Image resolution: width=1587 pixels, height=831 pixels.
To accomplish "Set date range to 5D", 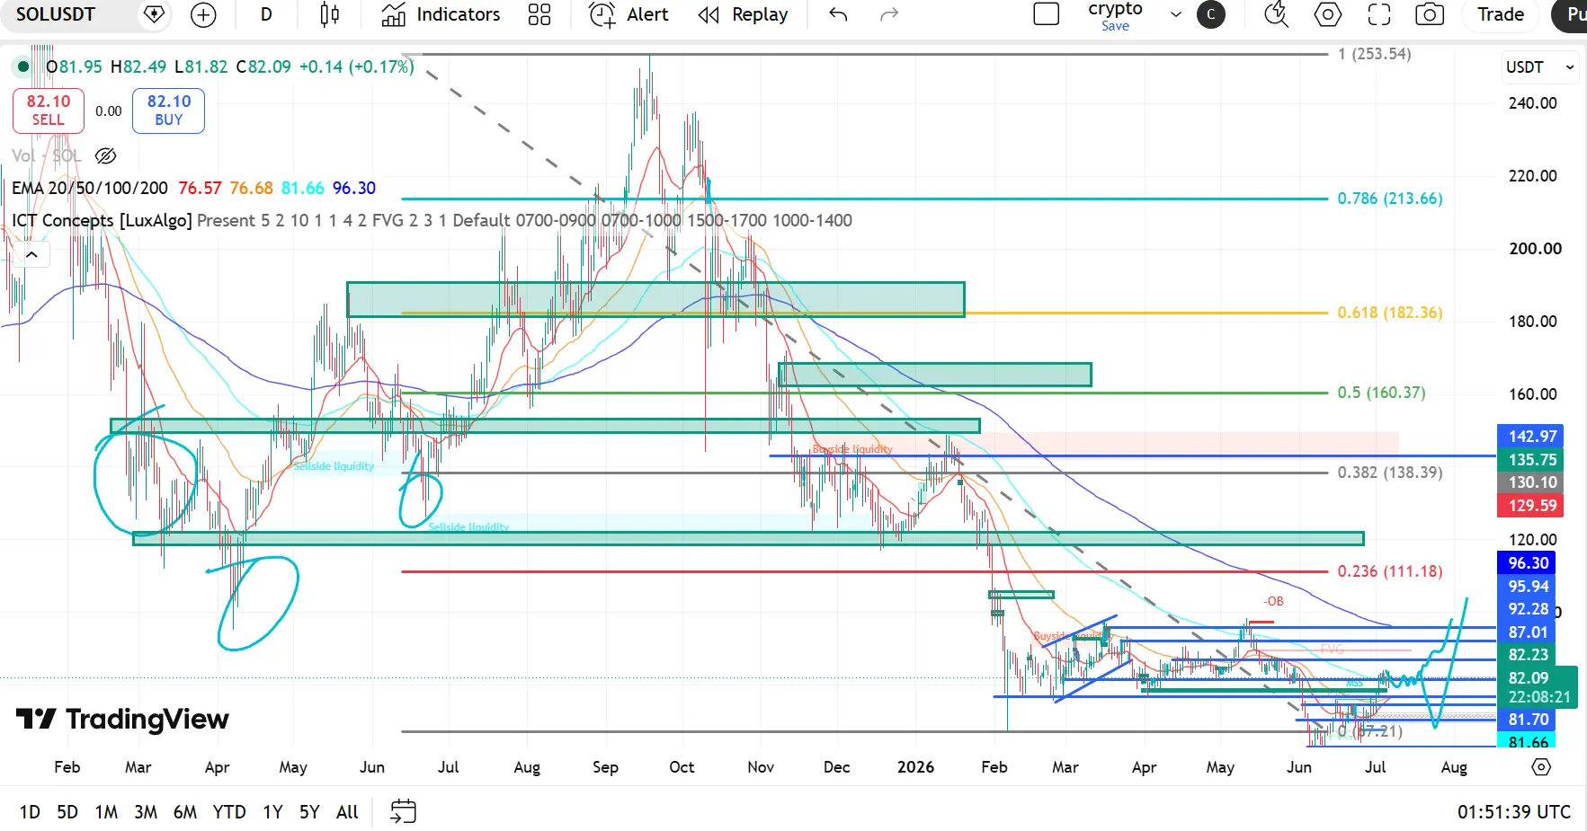I will click(x=67, y=812).
